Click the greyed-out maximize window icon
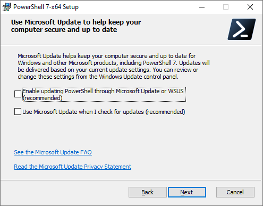Image resolution: width=263 pixels, height=206 pixels. pos(226,7)
